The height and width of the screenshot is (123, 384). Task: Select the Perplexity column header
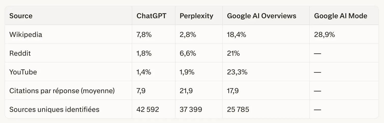(196, 16)
